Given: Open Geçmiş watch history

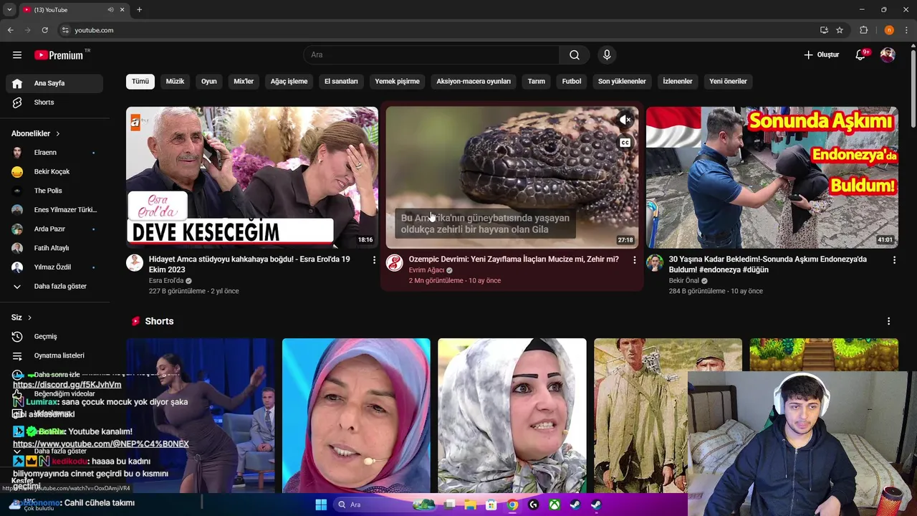Looking at the screenshot, I should (x=54, y=336).
